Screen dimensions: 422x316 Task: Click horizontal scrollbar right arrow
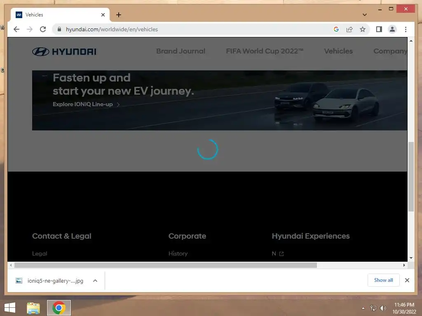point(404,265)
